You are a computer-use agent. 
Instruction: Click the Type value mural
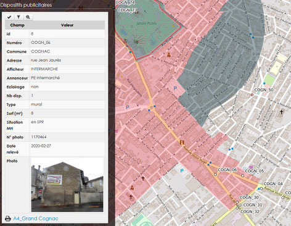pyautogui.click(x=36, y=104)
